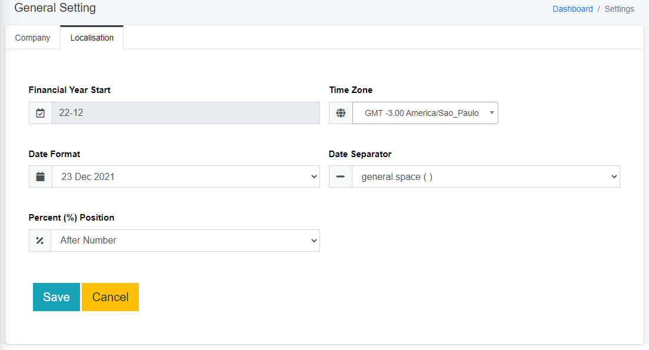
Task: Click the minus icon beside Date Separator
Action: point(341,176)
